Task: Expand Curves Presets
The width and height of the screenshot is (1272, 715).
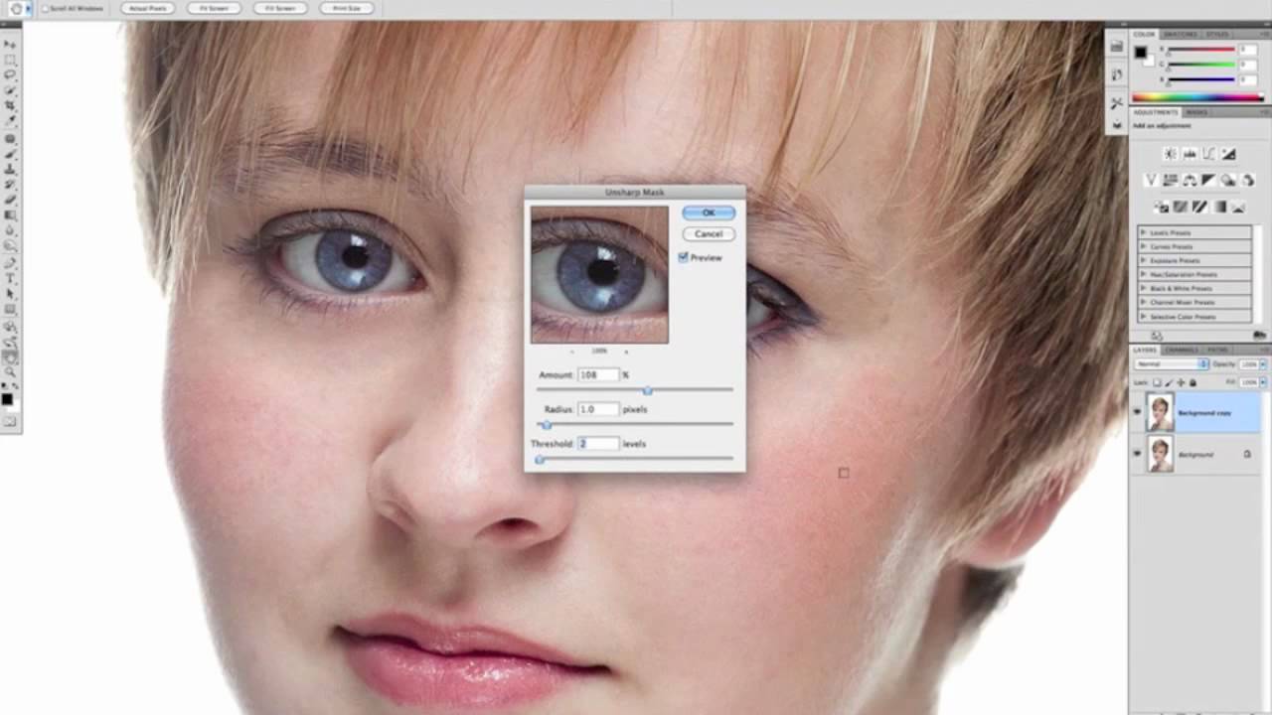Action: point(1143,246)
